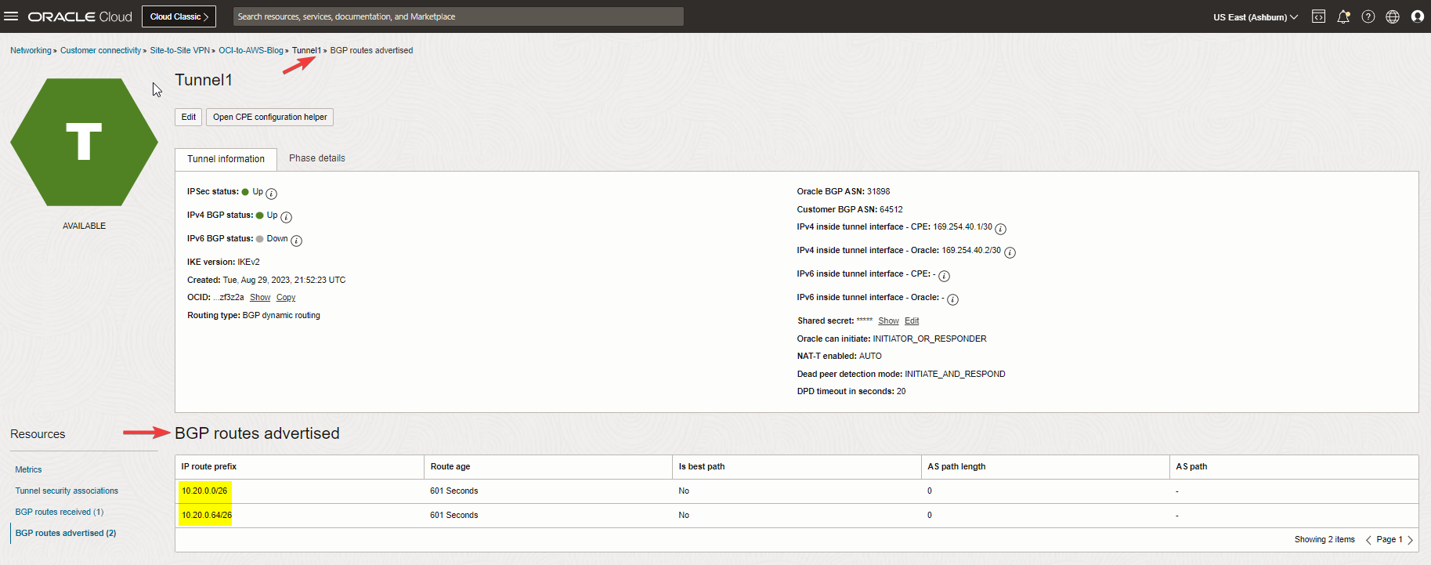Click the help question mark icon
1431x565 pixels.
point(1368,16)
